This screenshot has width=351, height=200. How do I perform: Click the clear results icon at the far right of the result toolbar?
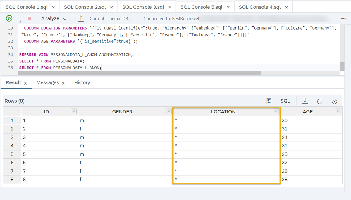[335, 101]
